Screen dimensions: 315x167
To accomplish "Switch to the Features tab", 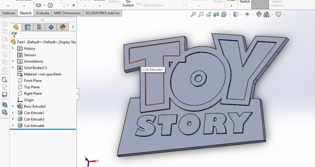I will (x=9, y=13).
